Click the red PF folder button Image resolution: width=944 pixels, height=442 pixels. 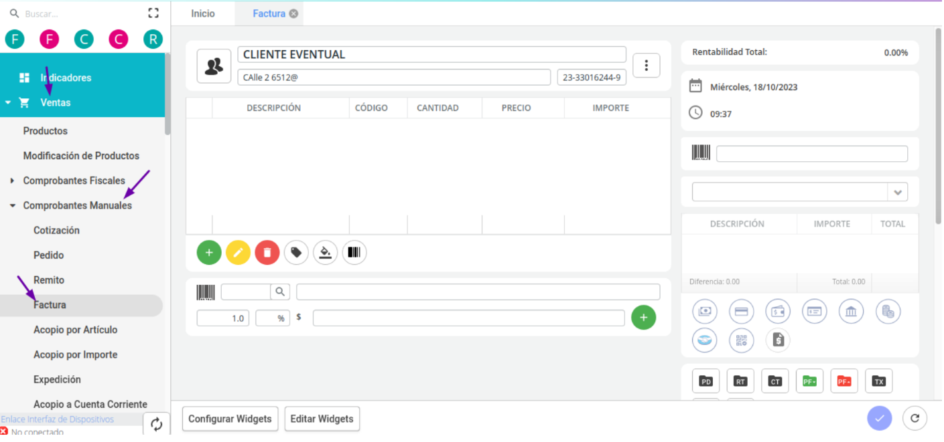pos(844,381)
